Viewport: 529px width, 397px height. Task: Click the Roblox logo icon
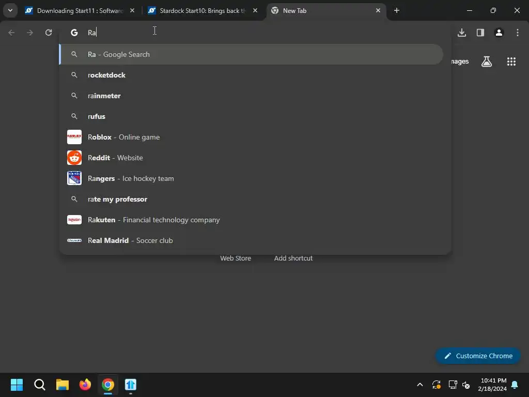pyautogui.click(x=74, y=137)
